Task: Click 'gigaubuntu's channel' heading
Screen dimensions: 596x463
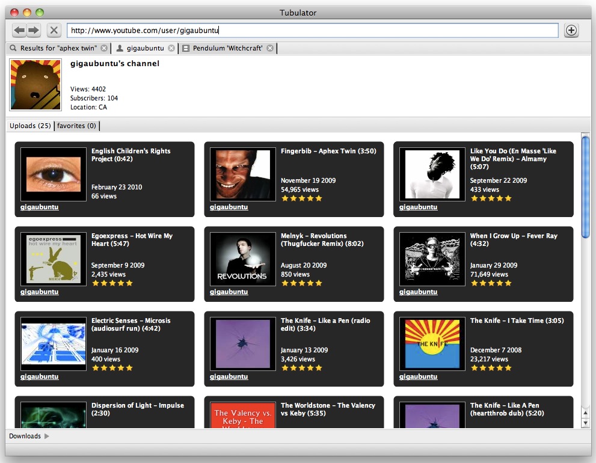Action: tap(115, 64)
